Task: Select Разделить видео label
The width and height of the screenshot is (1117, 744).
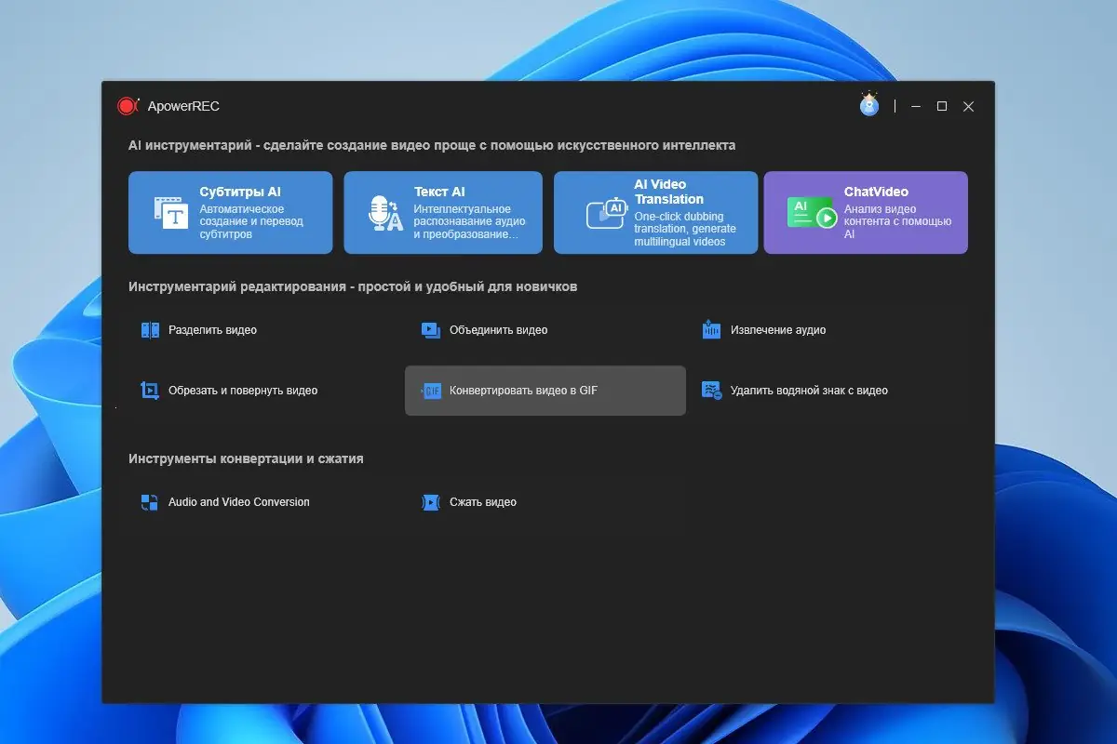Action: (x=212, y=330)
